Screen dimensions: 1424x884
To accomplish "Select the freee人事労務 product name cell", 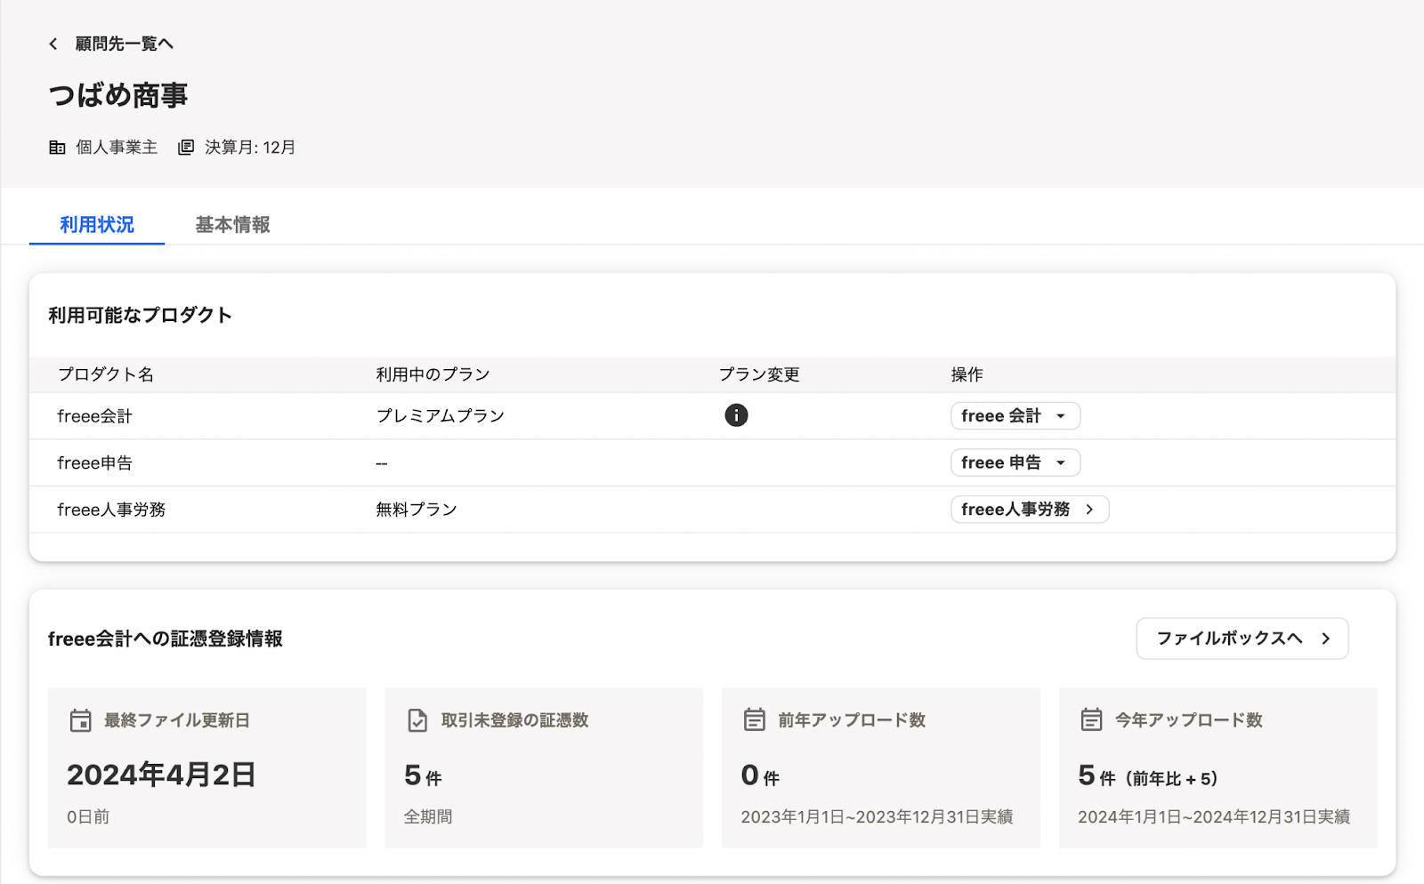I will coord(111,510).
